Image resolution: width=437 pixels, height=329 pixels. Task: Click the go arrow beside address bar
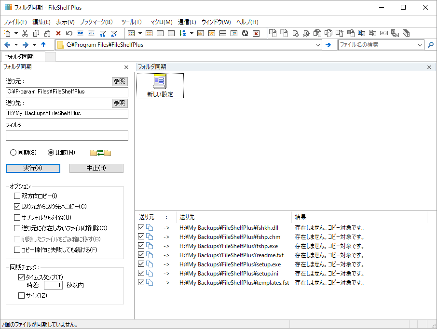328,44
